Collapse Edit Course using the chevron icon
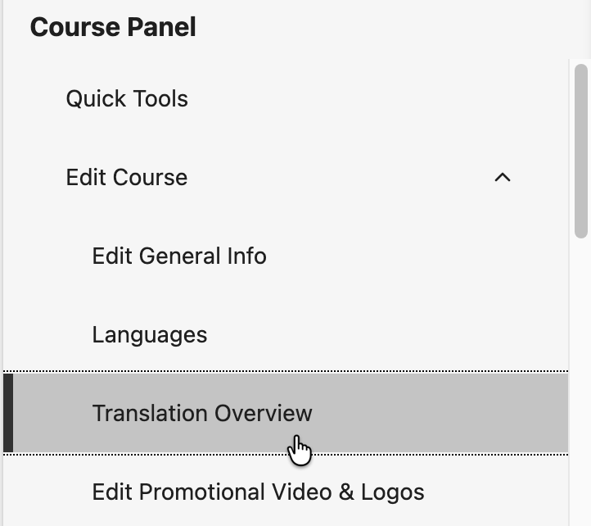The width and height of the screenshot is (591, 526). click(x=503, y=177)
